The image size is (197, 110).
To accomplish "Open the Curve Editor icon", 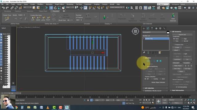I will pos(150,8).
